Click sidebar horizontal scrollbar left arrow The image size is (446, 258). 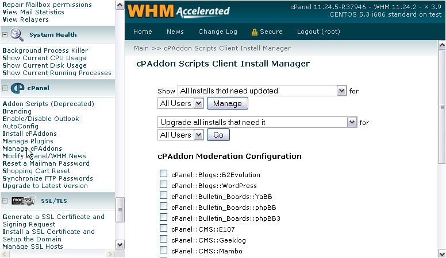[5, 254]
